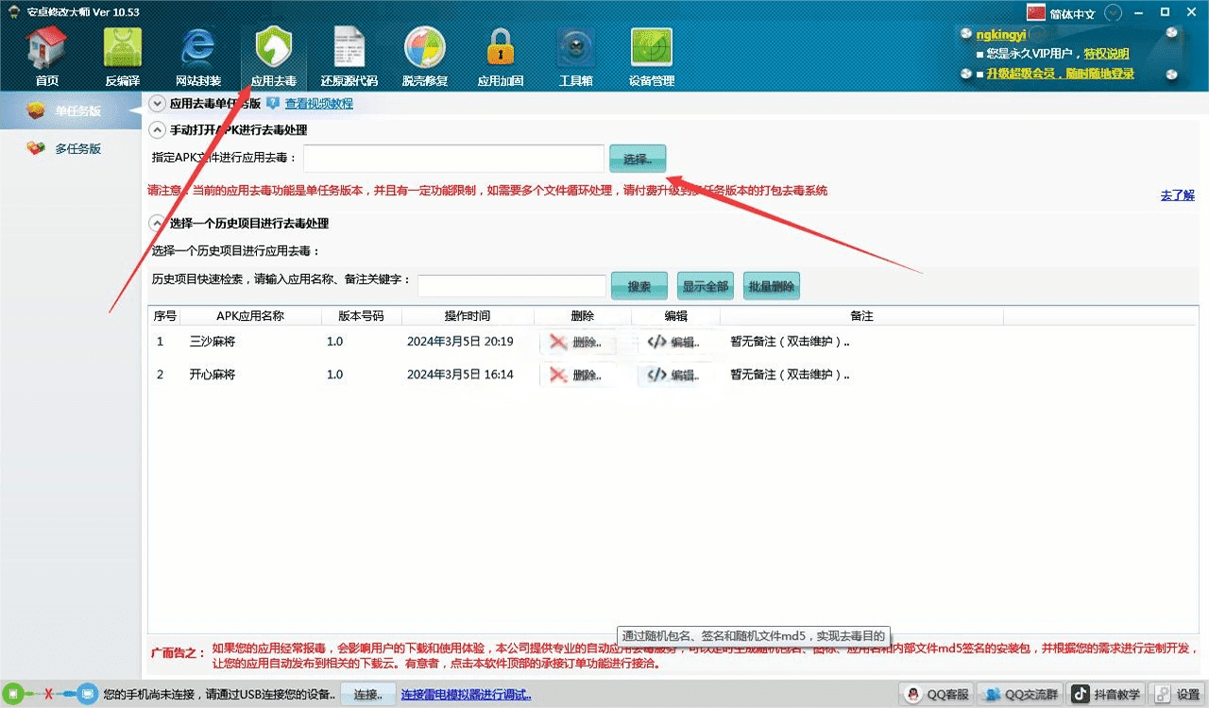1209x708 pixels.
Task: Open the 设备管理 device management icon
Action: pos(651,56)
